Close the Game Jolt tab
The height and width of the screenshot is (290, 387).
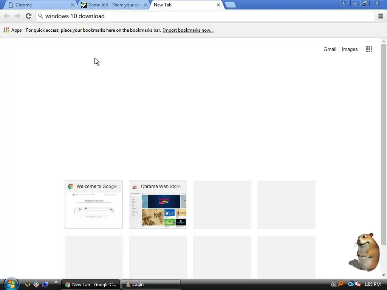pyautogui.click(x=146, y=5)
